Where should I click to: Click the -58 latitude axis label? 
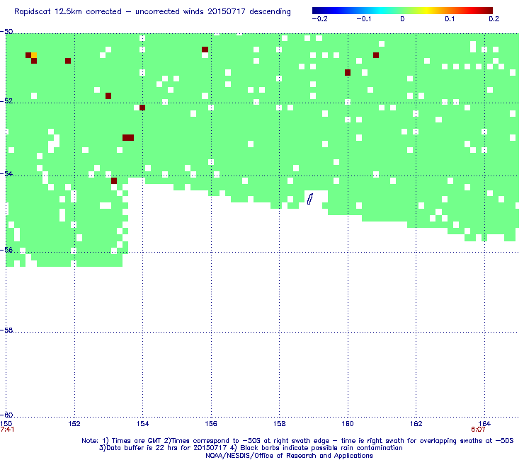pos(6,330)
